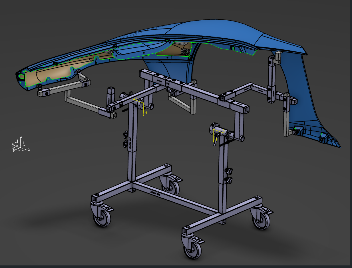Screen dimensions: 352x268
Task: Select the origin point of the axis triad
Action: tap(20, 147)
